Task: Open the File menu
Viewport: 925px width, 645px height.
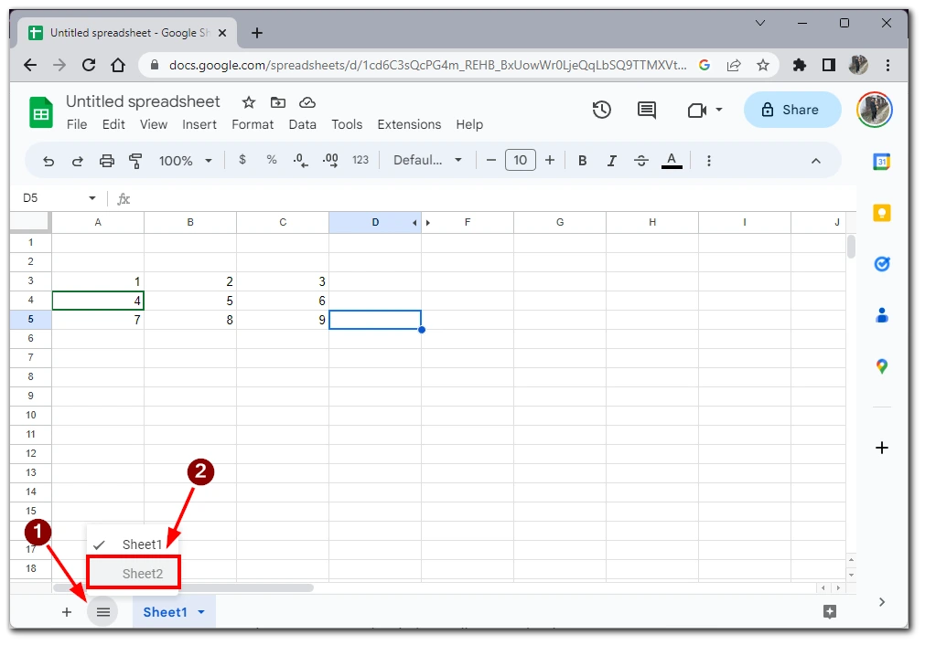Action: pos(77,124)
